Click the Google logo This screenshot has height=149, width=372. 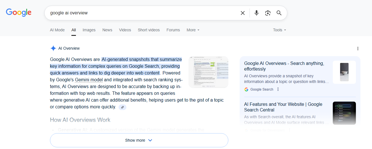tap(19, 13)
